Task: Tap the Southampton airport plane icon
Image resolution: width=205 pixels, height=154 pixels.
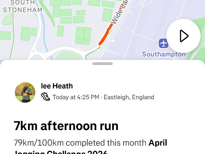Action: click(x=164, y=43)
